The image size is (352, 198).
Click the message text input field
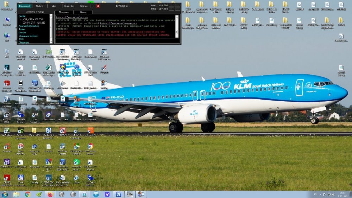(115, 41)
